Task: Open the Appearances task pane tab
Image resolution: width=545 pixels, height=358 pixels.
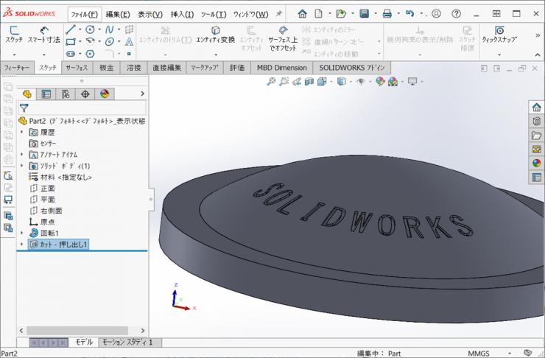Action: pyautogui.click(x=537, y=163)
